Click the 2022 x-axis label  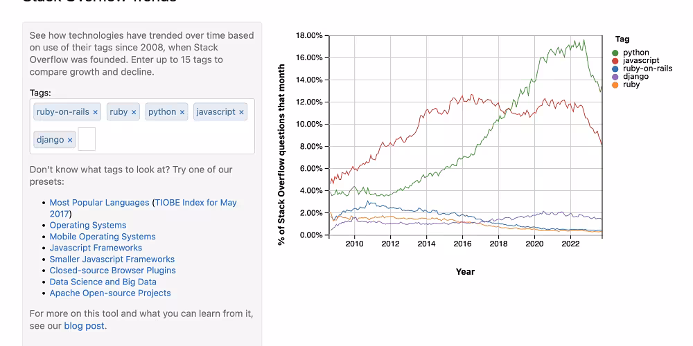[570, 244]
